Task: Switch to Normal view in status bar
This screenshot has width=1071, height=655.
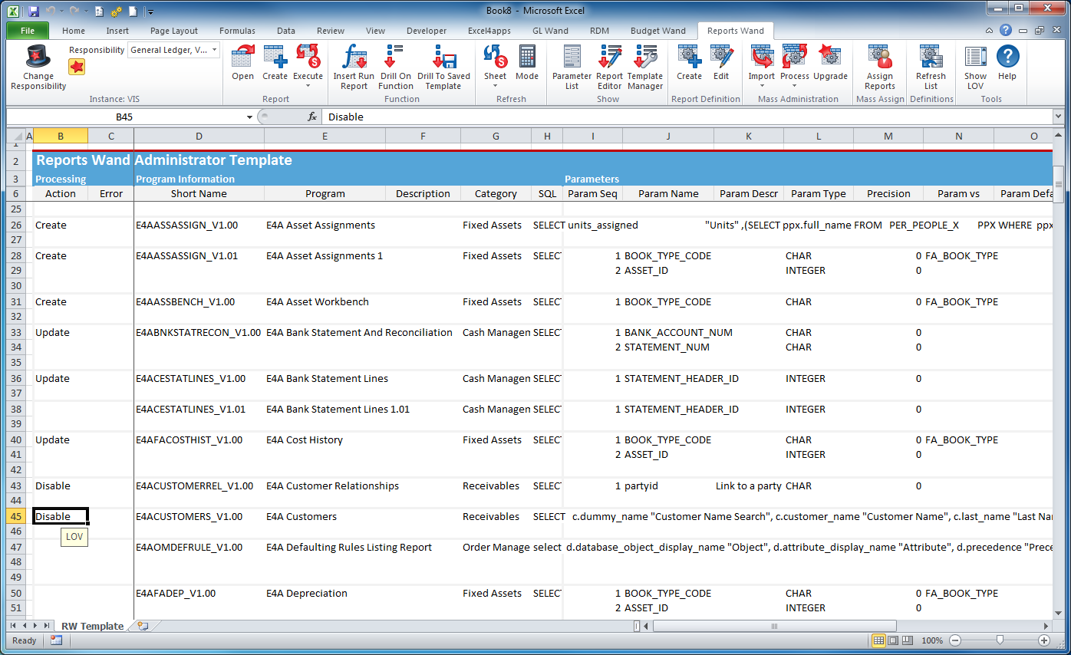Action: coord(879,640)
